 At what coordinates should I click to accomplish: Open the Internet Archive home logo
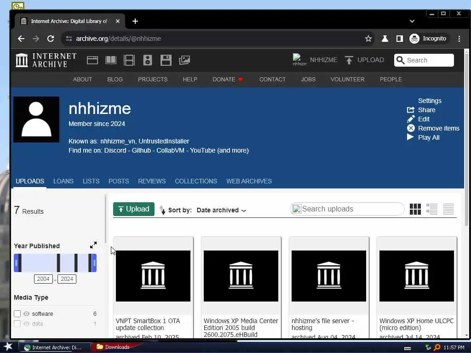(46, 60)
